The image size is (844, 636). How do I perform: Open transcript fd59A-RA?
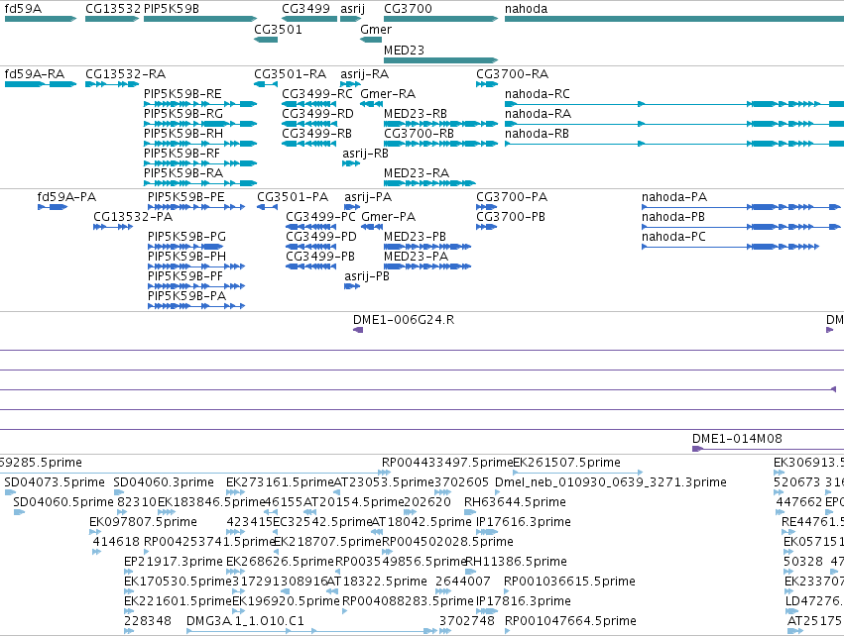[x=35, y=74]
